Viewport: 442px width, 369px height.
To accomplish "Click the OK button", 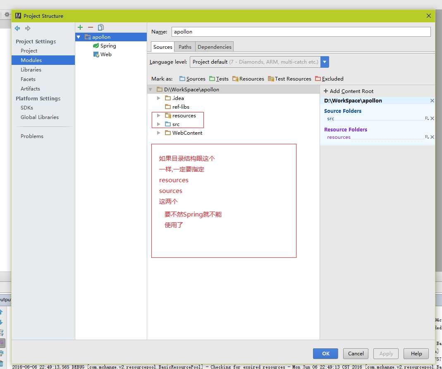I will (325, 354).
